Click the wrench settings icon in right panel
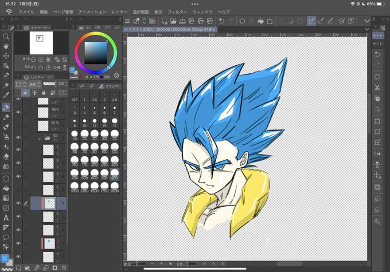390x272 pixels. (377, 222)
